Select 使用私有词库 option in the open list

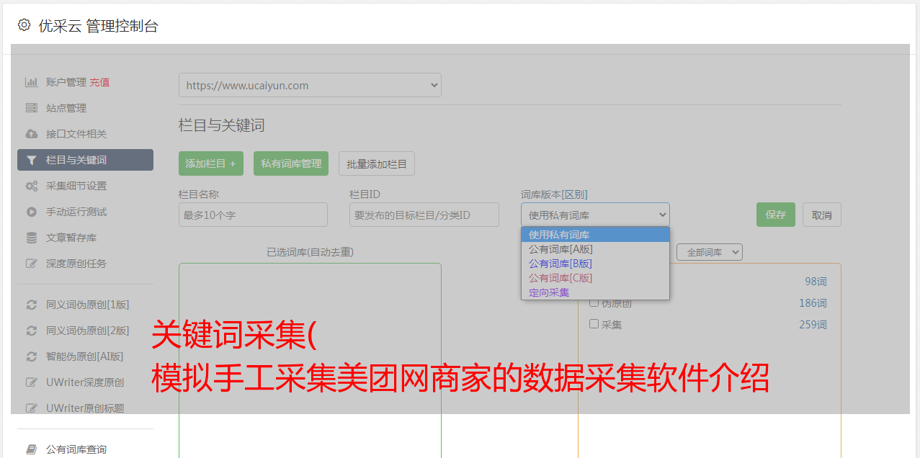pyautogui.click(x=595, y=235)
